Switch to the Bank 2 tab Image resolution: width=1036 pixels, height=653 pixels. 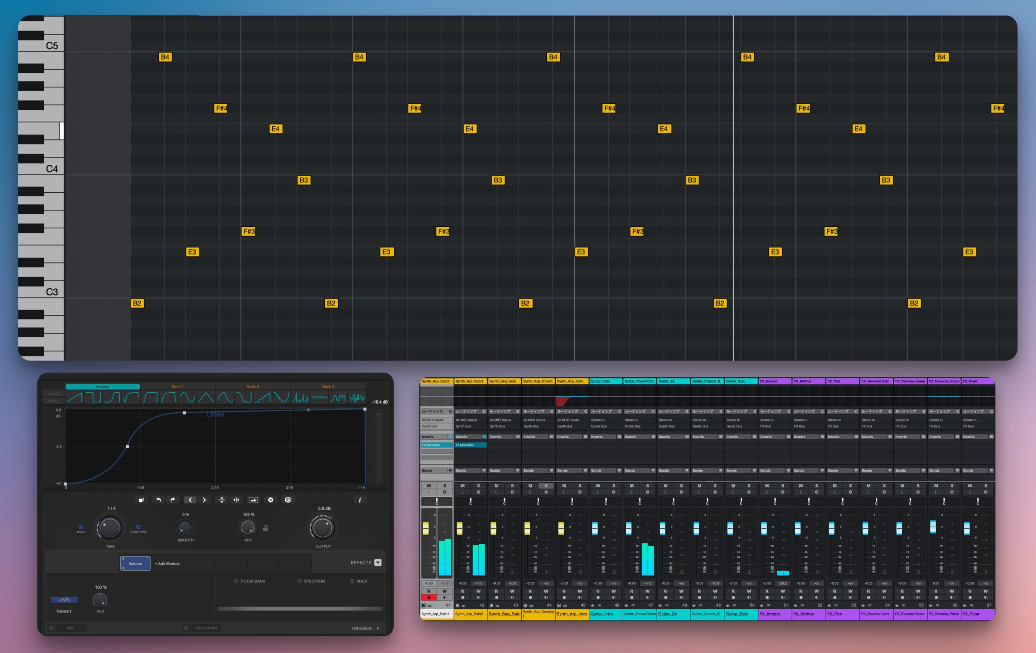(x=253, y=387)
